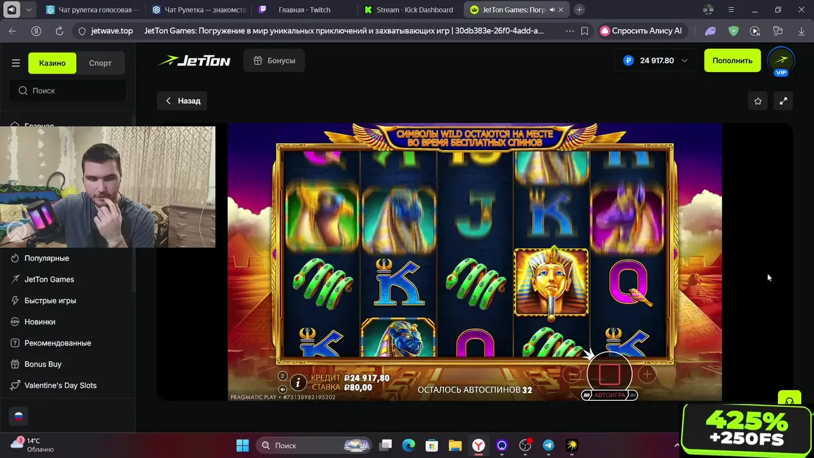Open the weather widget 14°C Облачно
The image size is (814, 458).
pyautogui.click(x=32, y=445)
